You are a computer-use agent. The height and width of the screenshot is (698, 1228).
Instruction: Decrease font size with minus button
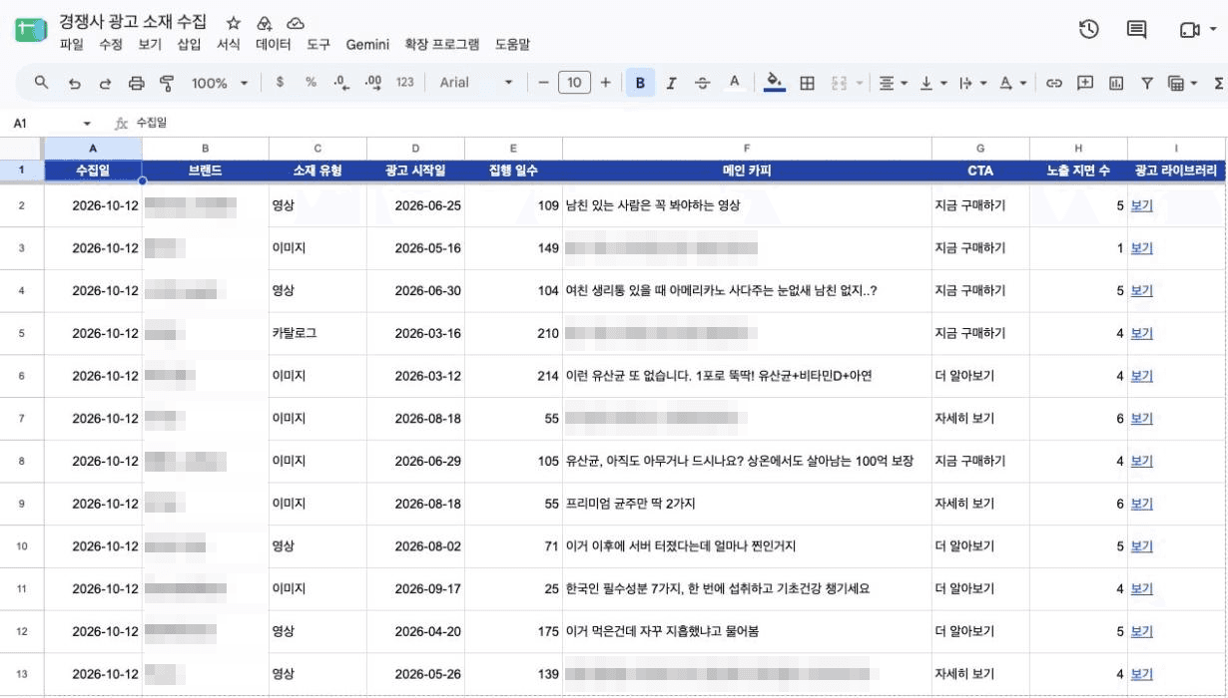pyautogui.click(x=543, y=83)
